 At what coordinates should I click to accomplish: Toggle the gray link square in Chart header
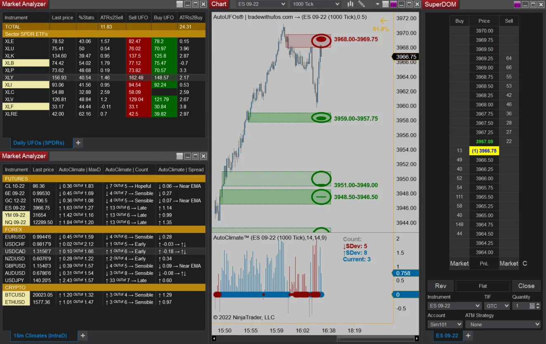385,4
